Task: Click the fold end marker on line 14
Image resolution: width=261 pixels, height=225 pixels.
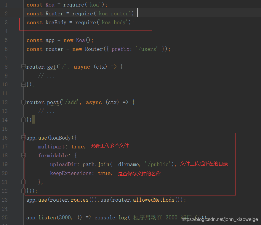Action: tap(23, 120)
